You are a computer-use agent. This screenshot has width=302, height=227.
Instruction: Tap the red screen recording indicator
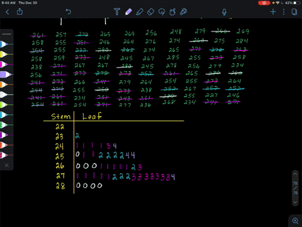point(264,3)
